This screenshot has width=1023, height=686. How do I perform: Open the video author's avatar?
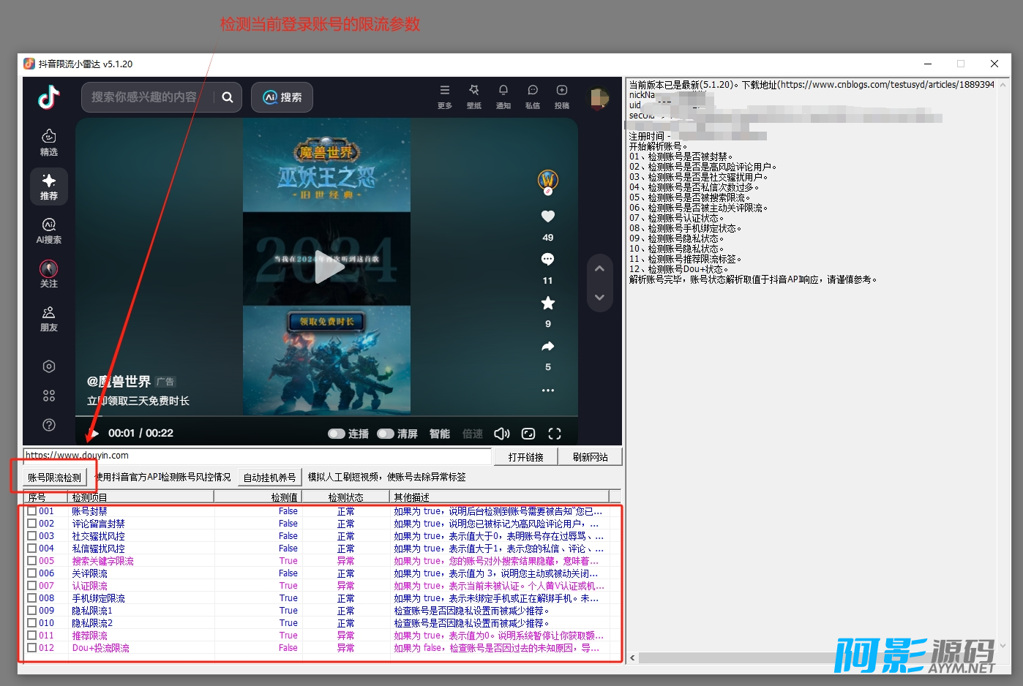pos(548,180)
